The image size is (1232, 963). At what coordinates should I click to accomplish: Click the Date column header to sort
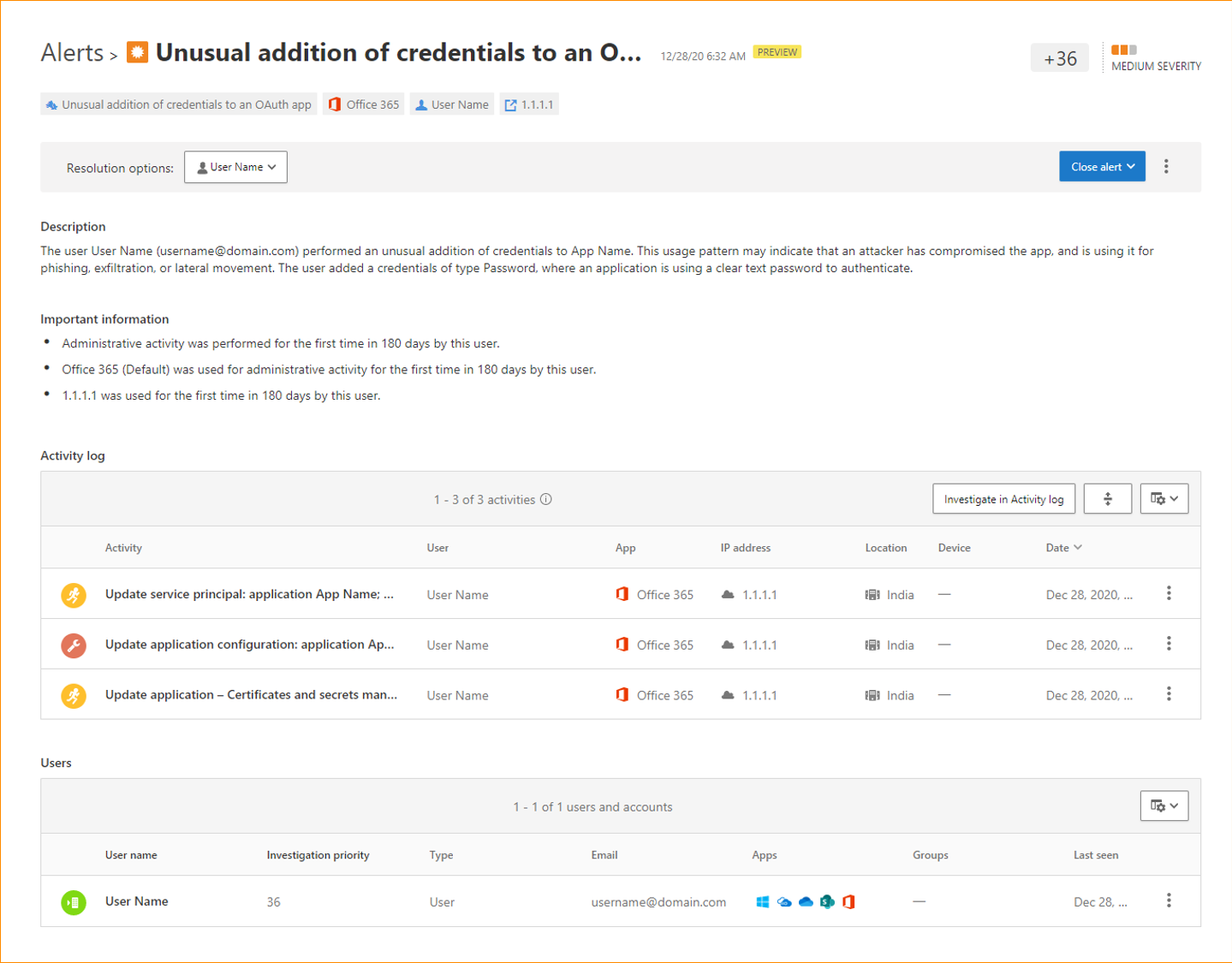[x=1062, y=547]
